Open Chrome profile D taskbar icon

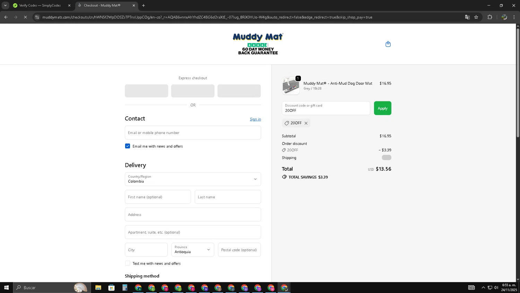[165, 287]
